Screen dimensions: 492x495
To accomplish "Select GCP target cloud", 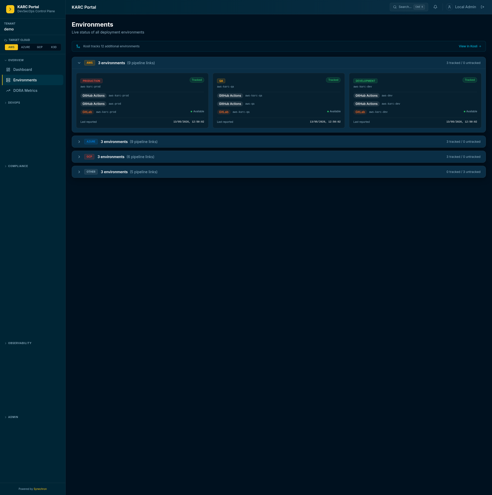I will pyautogui.click(x=40, y=47).
